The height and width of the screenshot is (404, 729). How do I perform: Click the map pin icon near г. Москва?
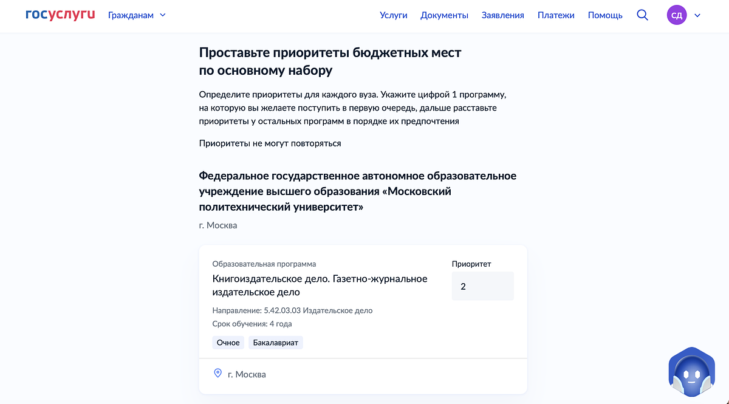[x=217, y=374]
